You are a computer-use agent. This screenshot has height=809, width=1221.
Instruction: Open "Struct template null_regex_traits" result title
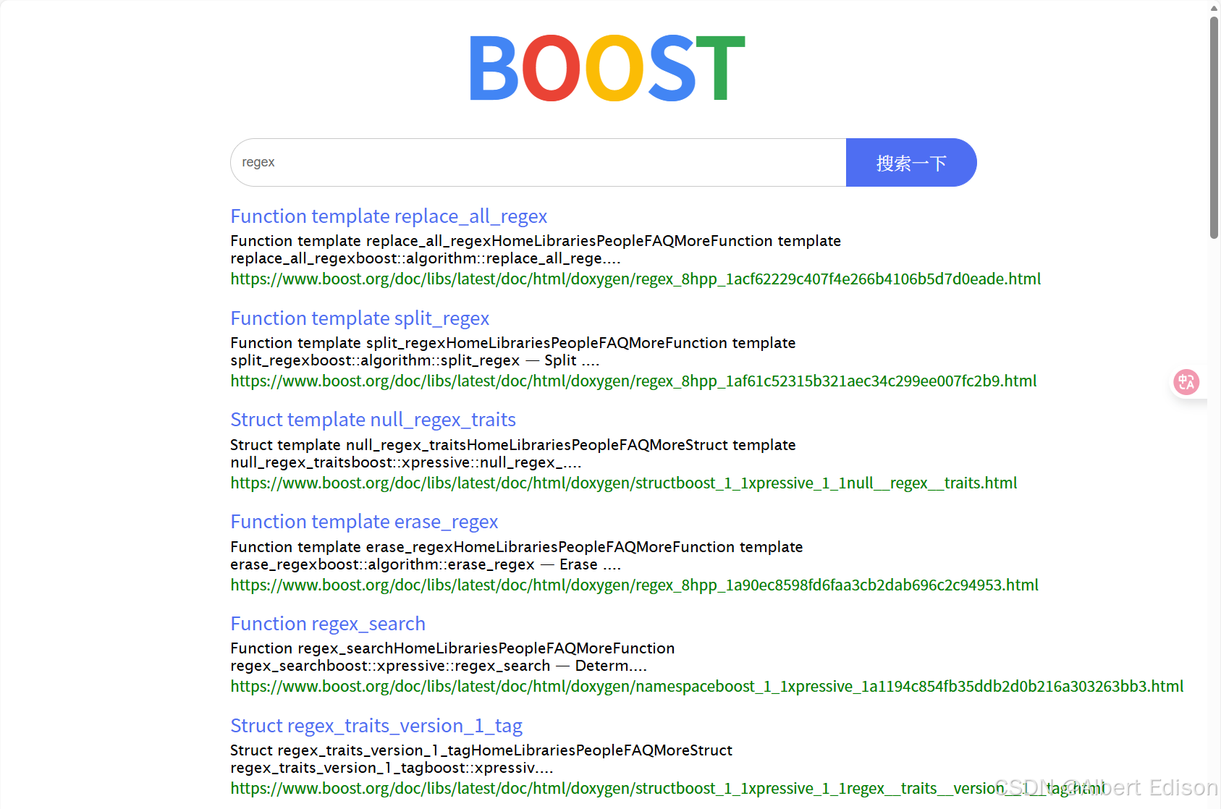pyautogui.click(x=373, y=420)
